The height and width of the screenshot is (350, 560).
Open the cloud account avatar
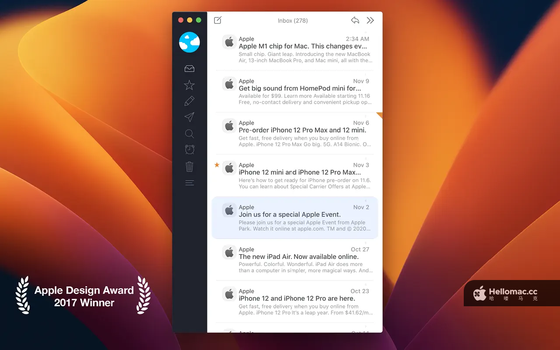point(189,42)
